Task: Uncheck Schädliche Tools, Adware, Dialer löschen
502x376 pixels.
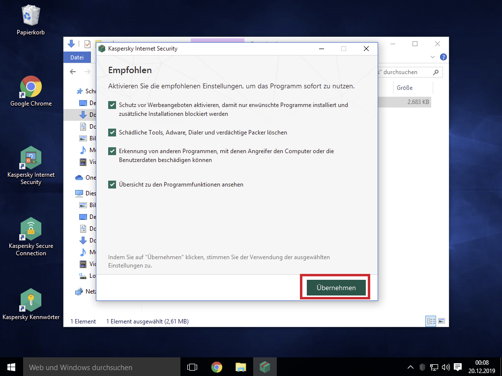Action: pyautogui.click(x=112, y=133)
